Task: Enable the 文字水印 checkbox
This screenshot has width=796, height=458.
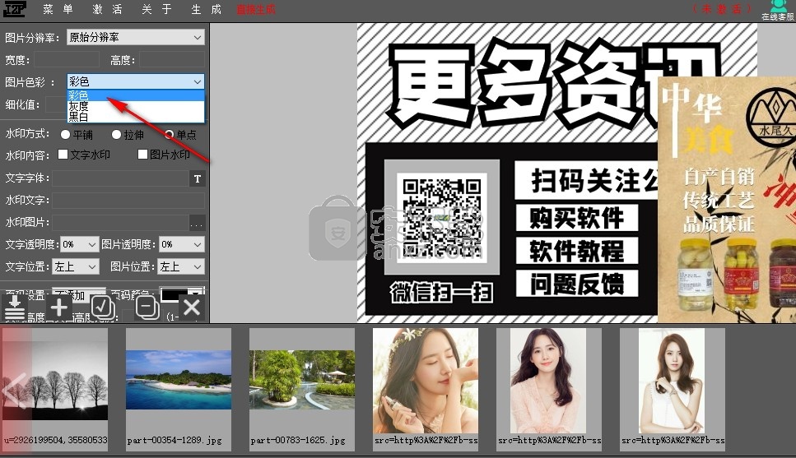Action: click(x=63, y=155)
